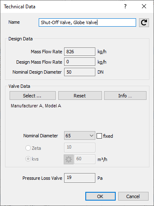Screen dimensions: 154x206
Task: Click the refresh arrow icon beside Name
Action: pyautogui.click(x=144, y=22)
